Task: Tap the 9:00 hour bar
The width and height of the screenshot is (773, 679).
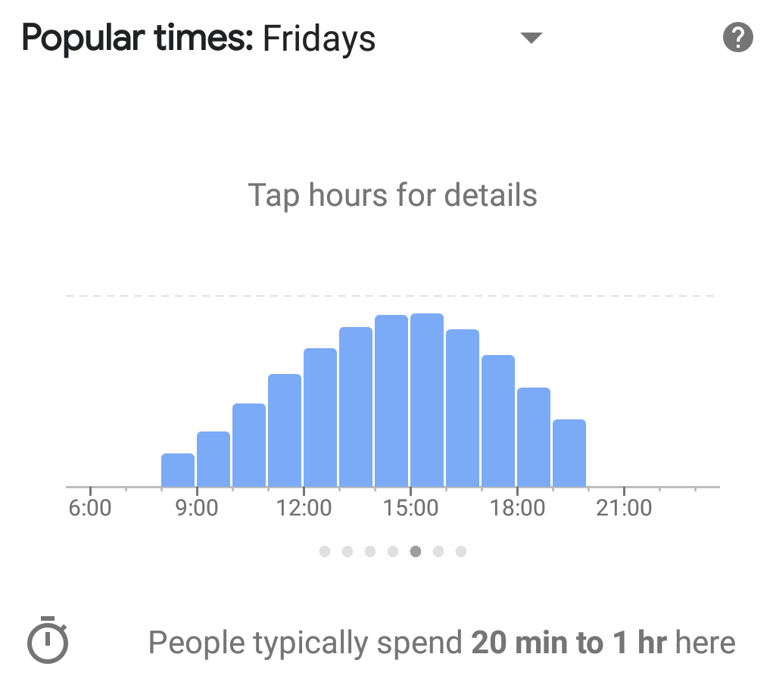Action: click(x=214, y=459)
